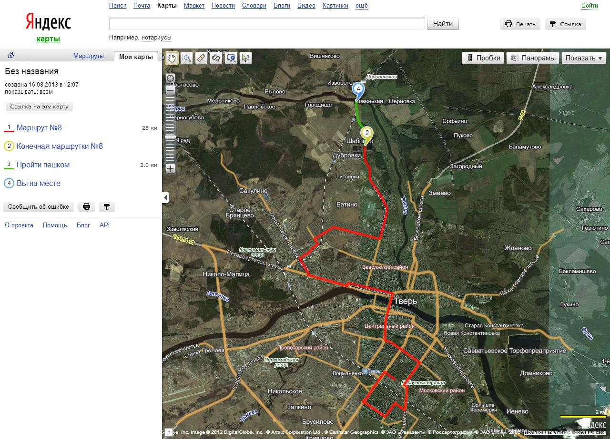Image resolution: width=610 pixels, height=439 pixels.
Task: Expand the ещё more services link
Action: click(362, 6)
